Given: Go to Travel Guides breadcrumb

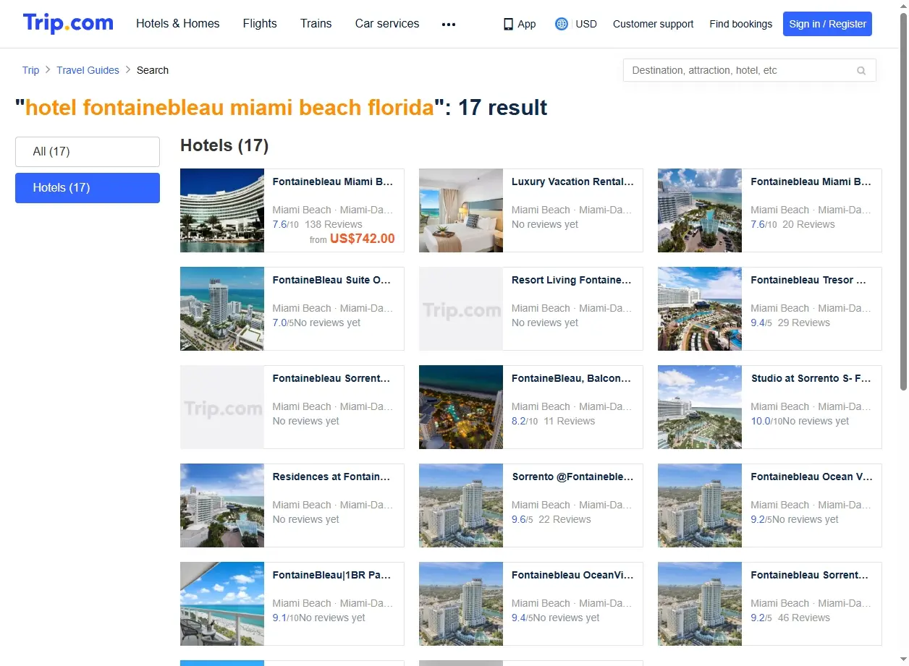Looking at the screenshot, I should tap(88, 70).
